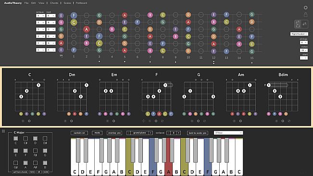Play the Bdim chord diagram
This screenshot has width=313, height=176.
click(x=276, y=121)
